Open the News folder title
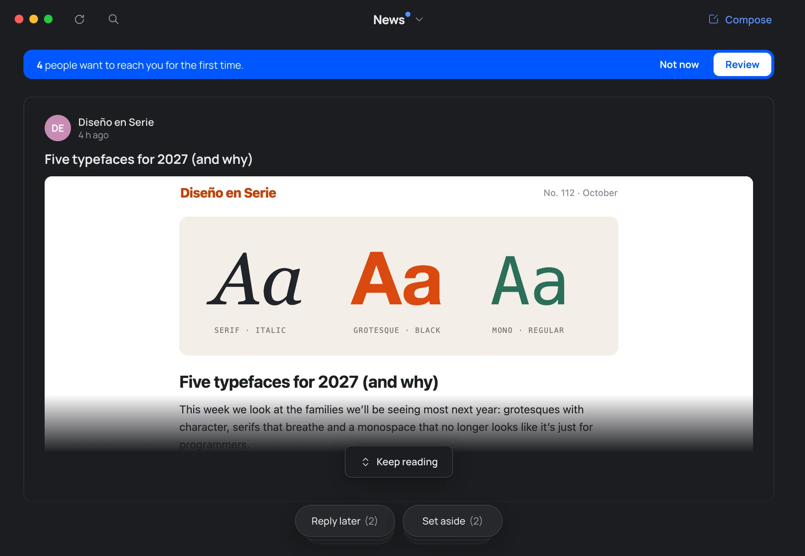This screenshot has width=805, height=556. click(x=389, y=20)
